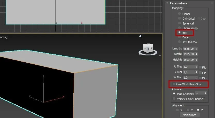Click the home icon above the ViewCube
This screenshot has height=118, width=215.
coord(140,36)
